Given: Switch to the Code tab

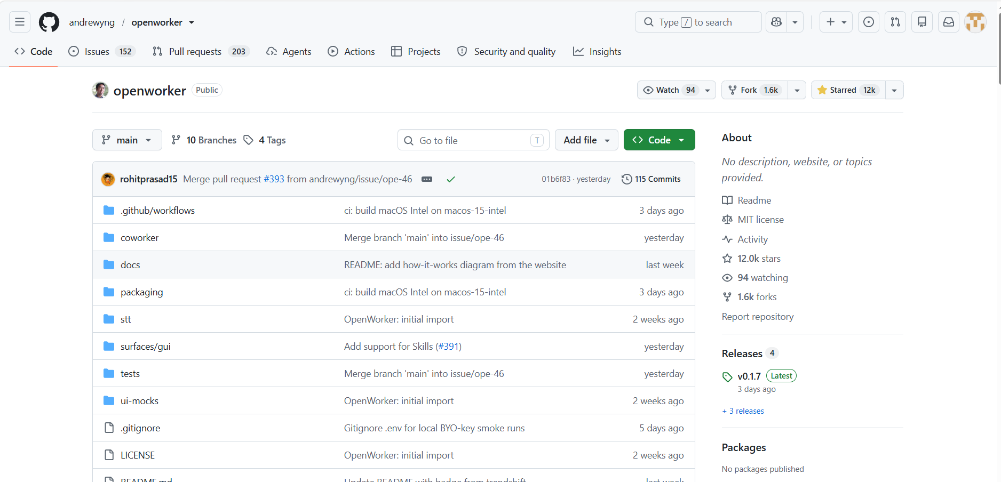Looking at the screenshot, I should click(x=34, y=52).
